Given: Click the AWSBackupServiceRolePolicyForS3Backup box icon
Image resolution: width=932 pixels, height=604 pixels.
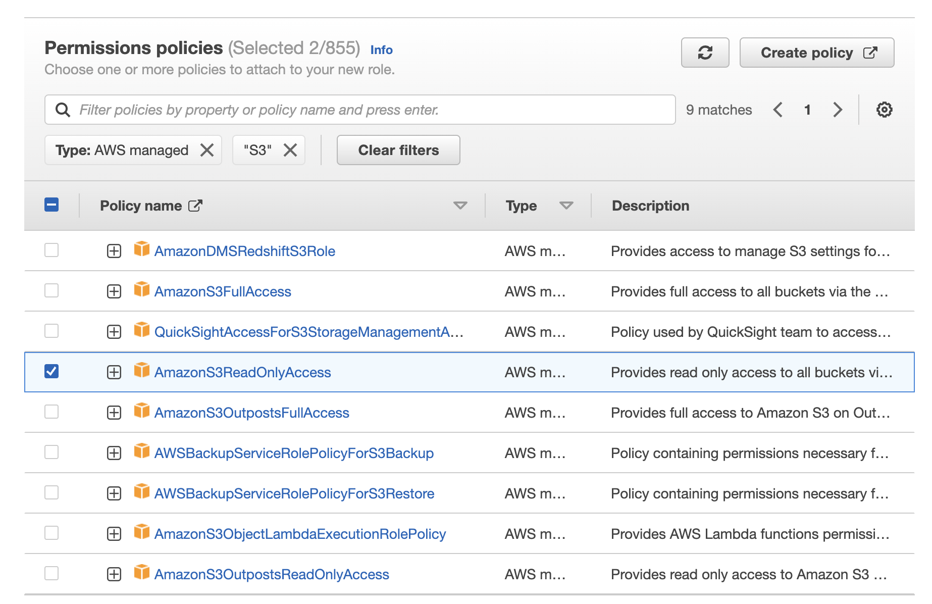Looking at the screenshot, I should click(142, 451).
